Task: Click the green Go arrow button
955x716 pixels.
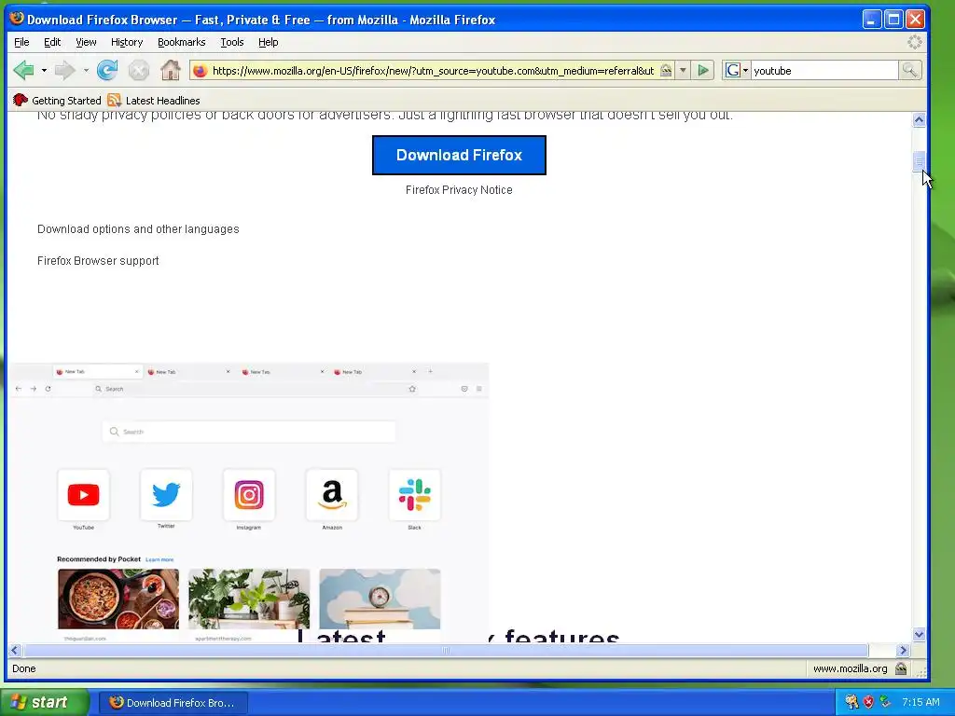Action: 703,71
